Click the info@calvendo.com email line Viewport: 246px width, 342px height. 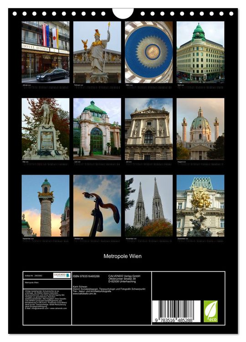coord(46,308)
